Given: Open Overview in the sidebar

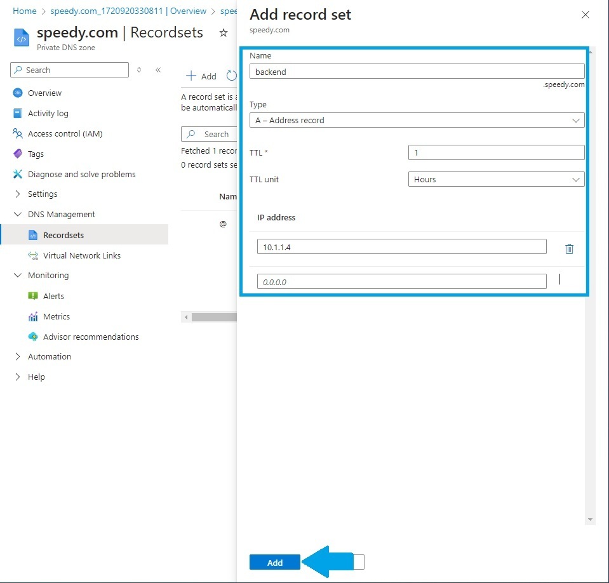Looking at the screenshot, I should [44, 93].
